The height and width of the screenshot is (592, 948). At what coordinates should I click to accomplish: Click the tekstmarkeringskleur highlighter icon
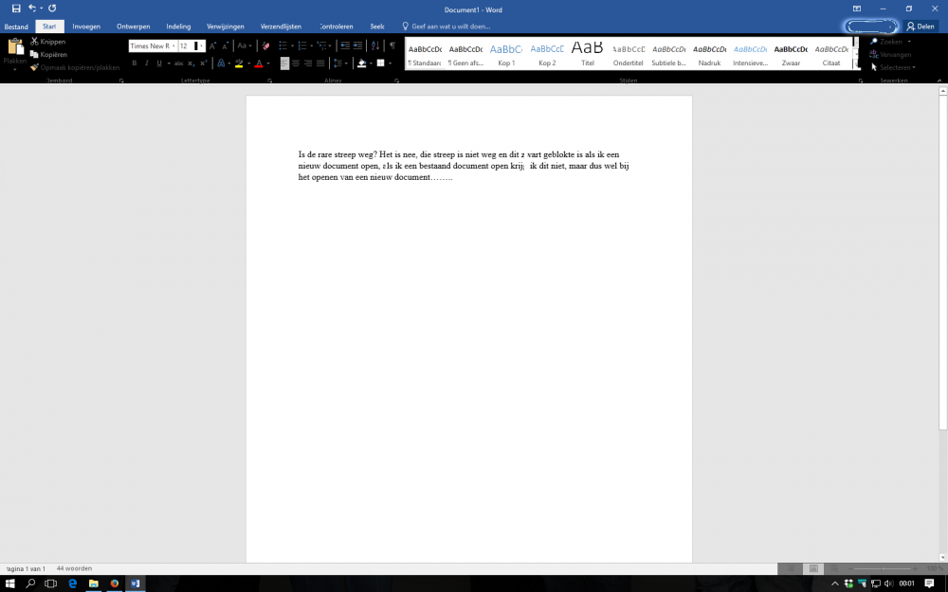point(239,63)
